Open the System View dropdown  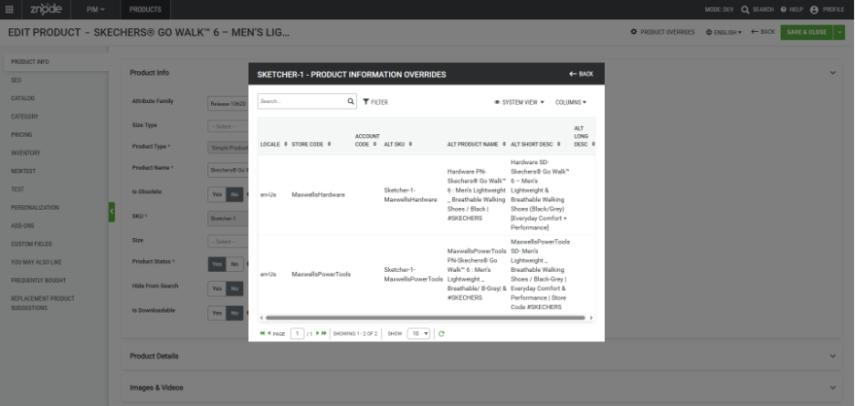pyautogui.click(x=519, y=102)
